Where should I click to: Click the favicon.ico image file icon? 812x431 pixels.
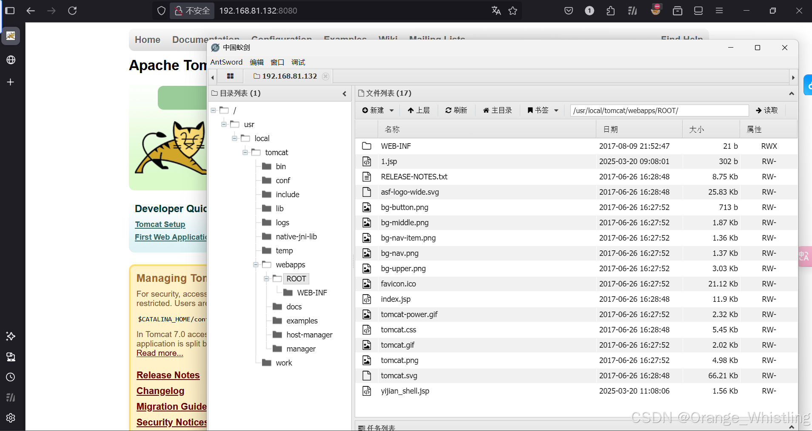[x=367, y=284]
